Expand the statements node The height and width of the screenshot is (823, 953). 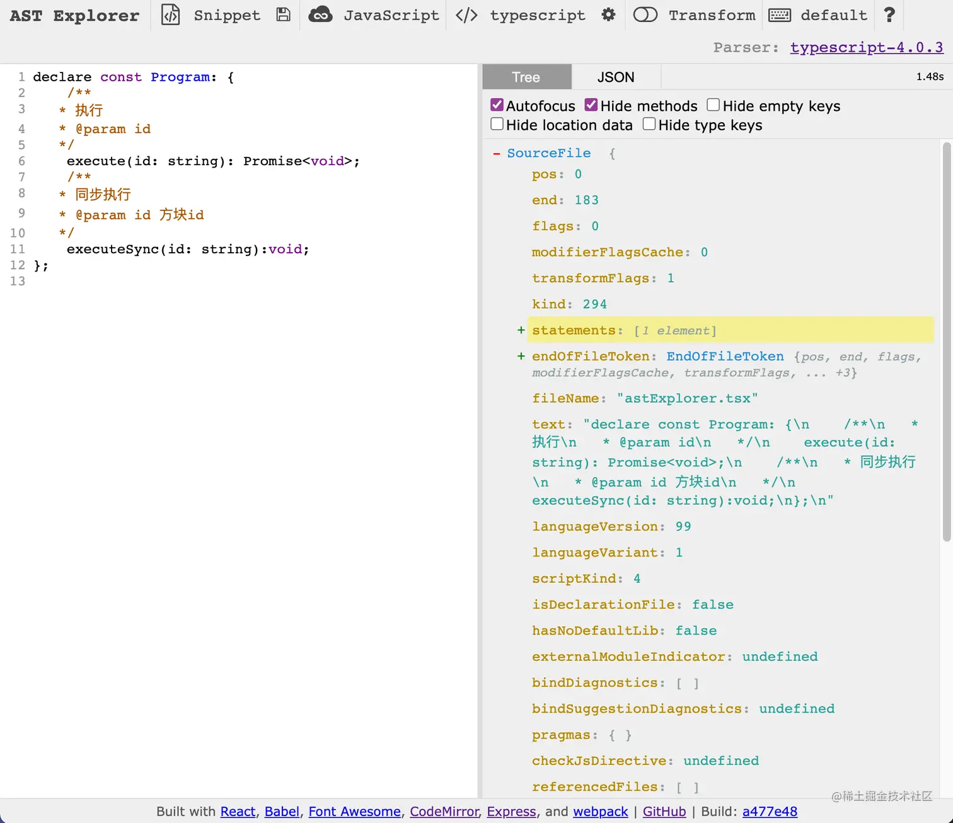[521, 330]
